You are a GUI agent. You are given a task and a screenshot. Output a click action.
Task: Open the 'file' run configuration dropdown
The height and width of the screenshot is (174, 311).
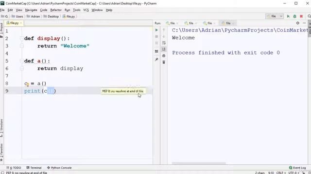coord(275,16)
